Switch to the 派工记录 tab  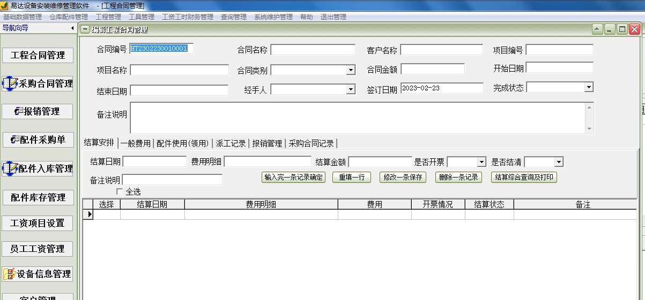click(231, 143)
